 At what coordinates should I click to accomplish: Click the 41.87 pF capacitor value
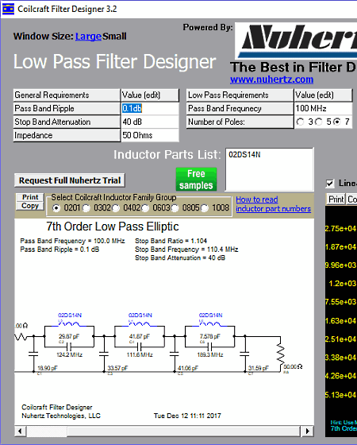pos(140,336)
